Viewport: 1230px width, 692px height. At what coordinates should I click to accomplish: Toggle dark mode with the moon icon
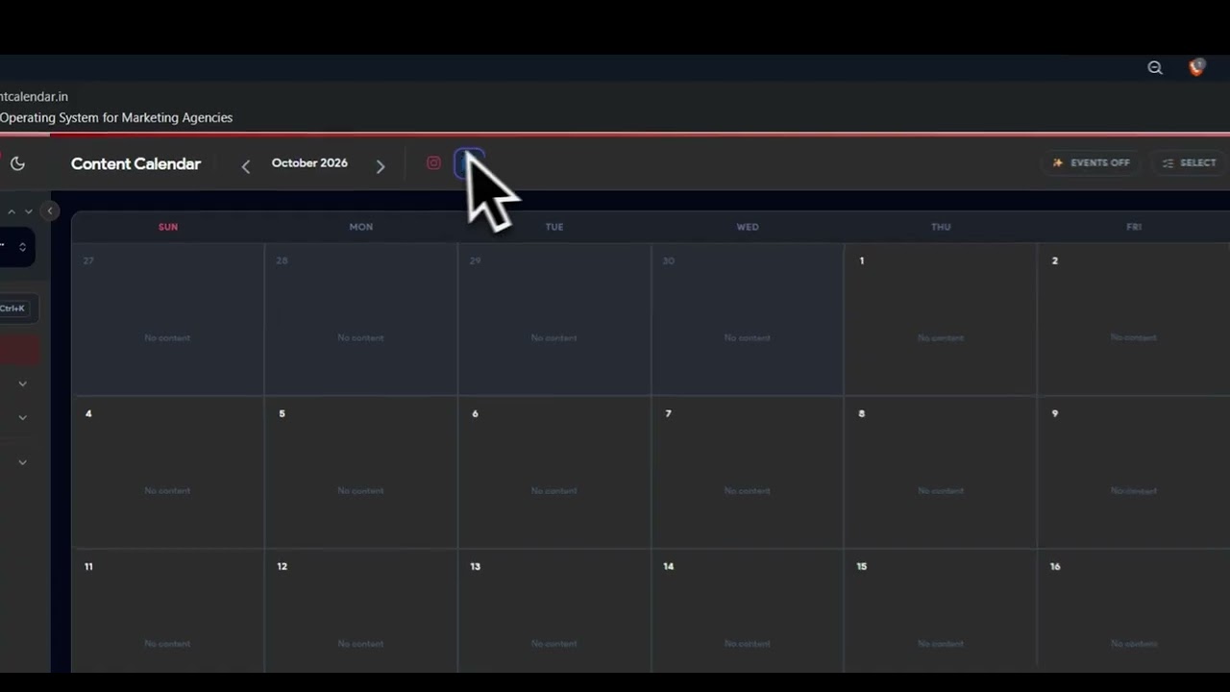[x=17, y=163]
